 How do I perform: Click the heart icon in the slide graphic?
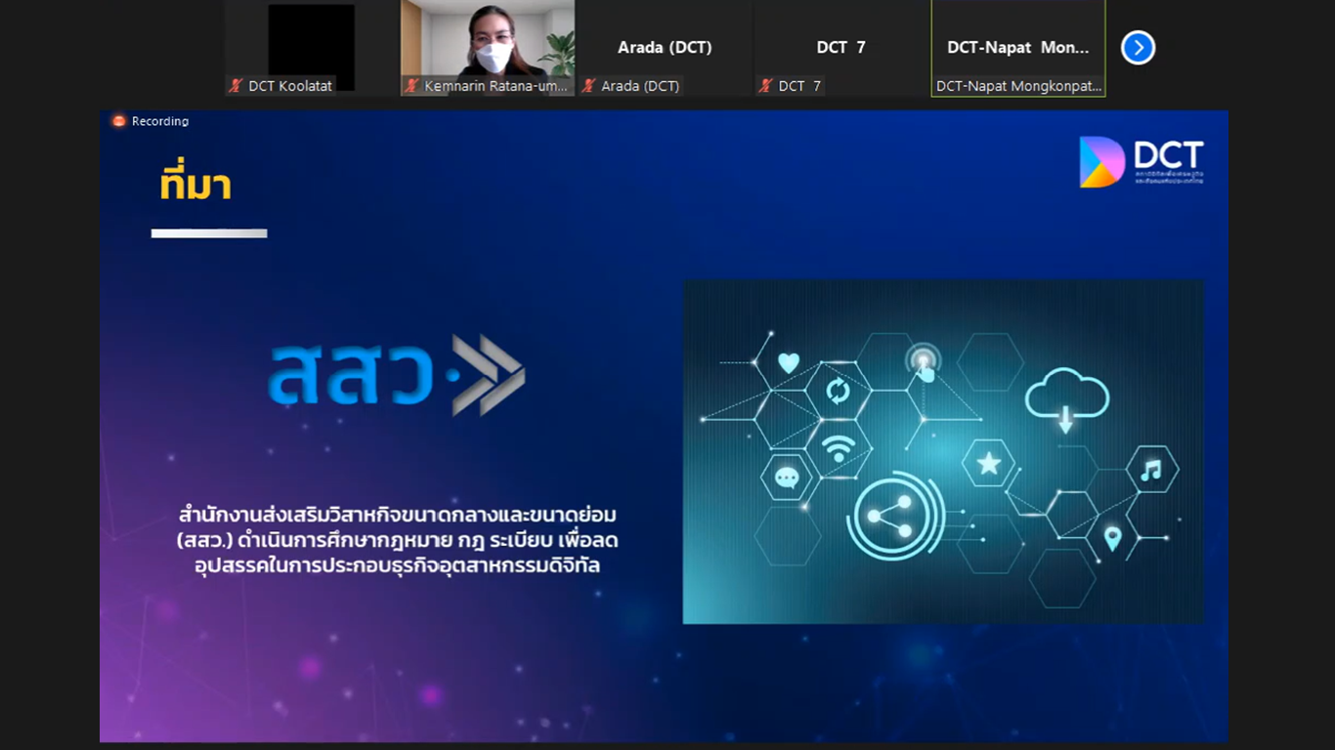[788, 363]
